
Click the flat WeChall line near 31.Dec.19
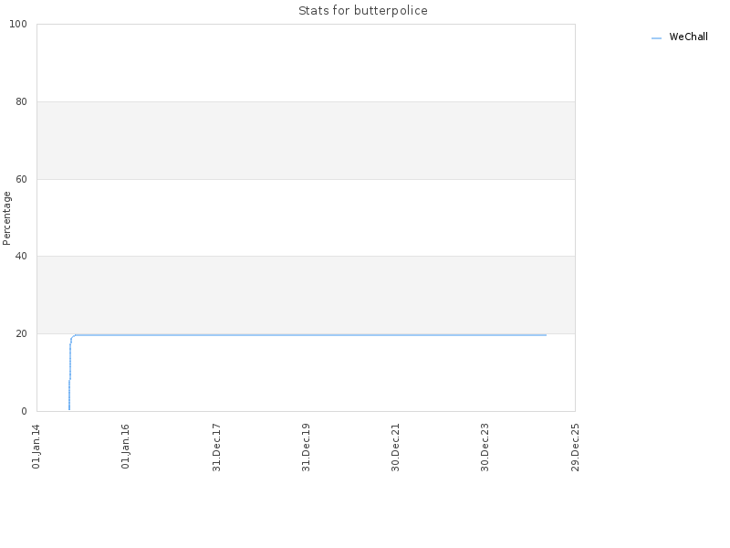(x=306, y=335)
